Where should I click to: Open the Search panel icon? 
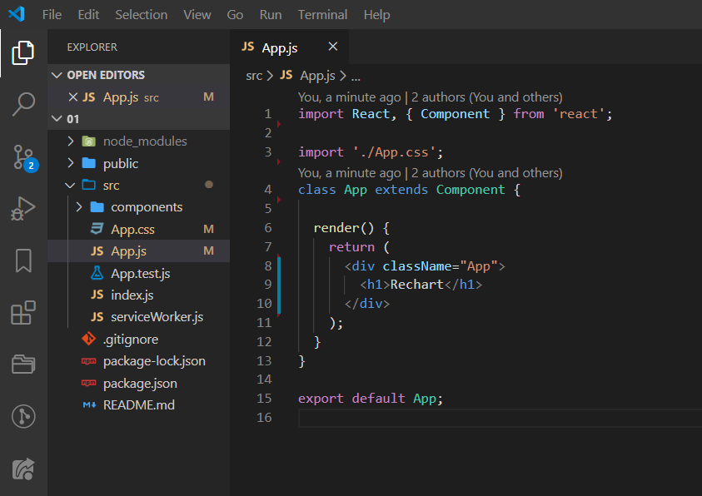[x=23, y=104]
